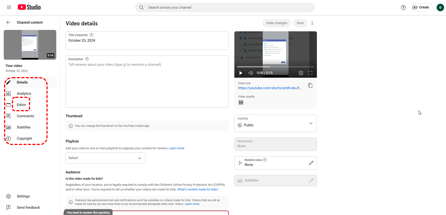
Task: Open video player settings gear
Action: (x=301, y=73)
